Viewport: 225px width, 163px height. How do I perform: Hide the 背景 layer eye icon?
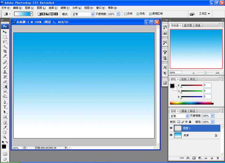coord(171,135)
